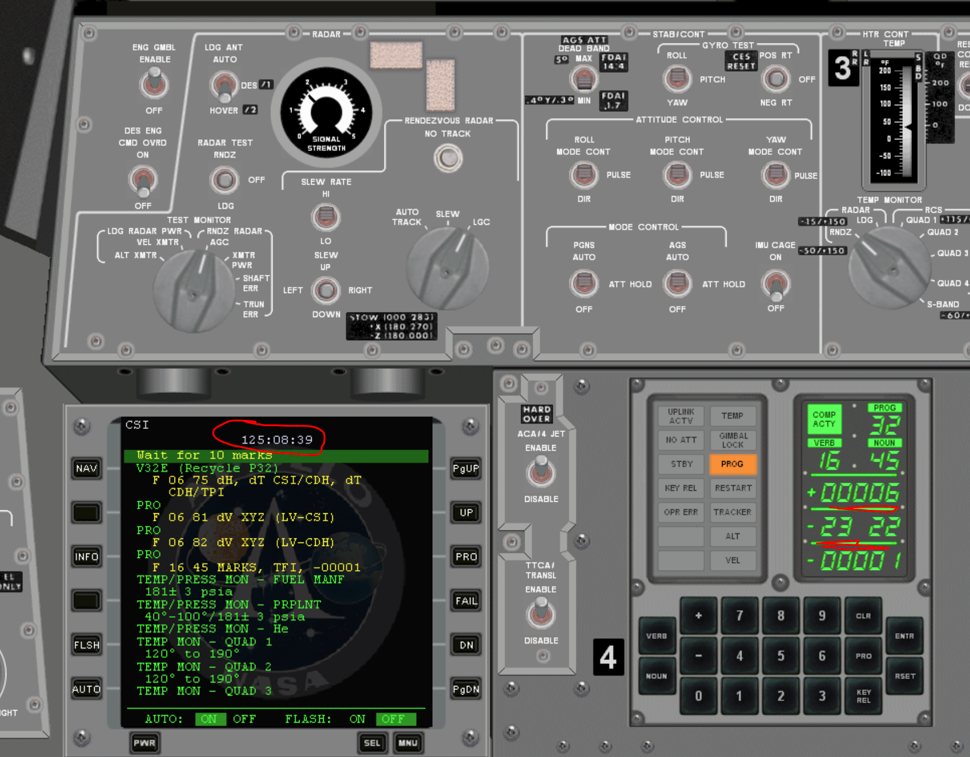Turn the TEST MONITOR rotary knob
This screenshot has height=757, width=970.
click(194, 291)
